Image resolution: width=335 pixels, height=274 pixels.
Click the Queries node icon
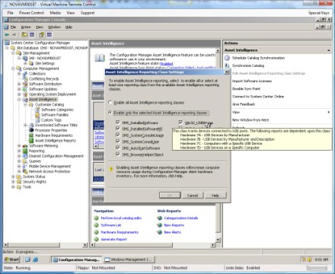25,161
